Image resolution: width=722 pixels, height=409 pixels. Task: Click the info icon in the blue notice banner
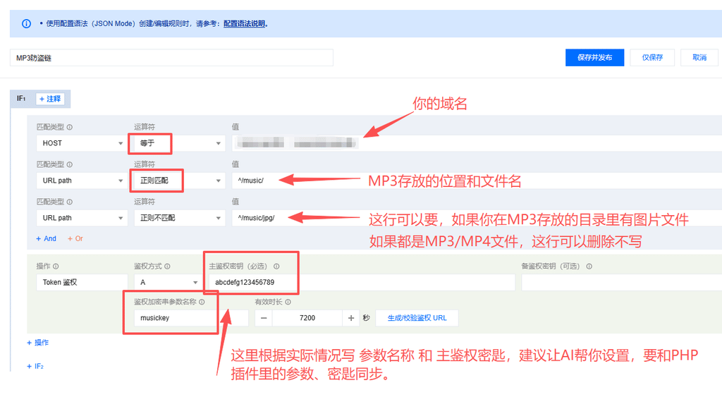click(x=26, y=23)
